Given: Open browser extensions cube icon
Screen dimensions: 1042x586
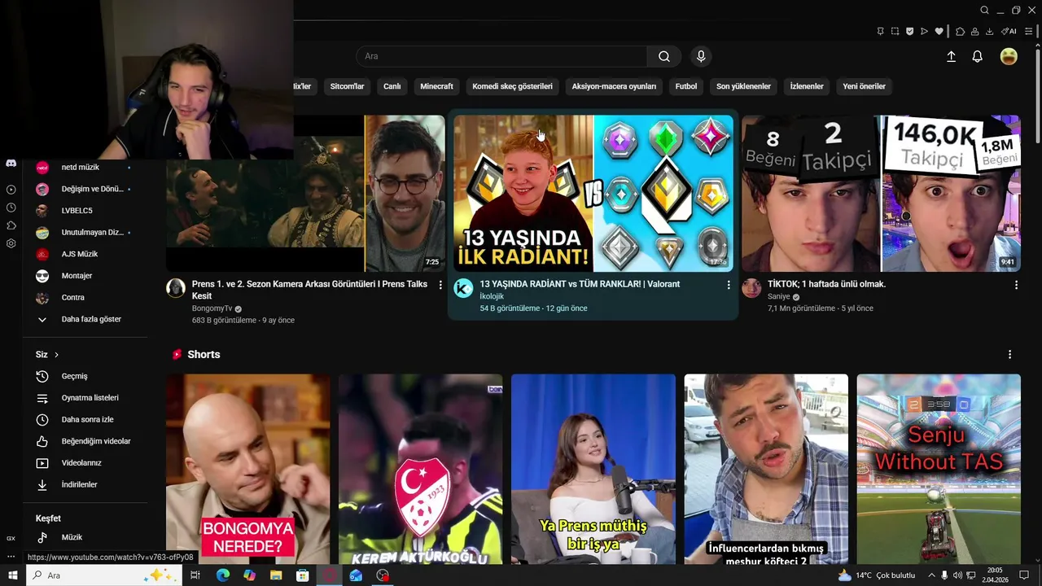Looking at the screenshot, I should [961, 32].
